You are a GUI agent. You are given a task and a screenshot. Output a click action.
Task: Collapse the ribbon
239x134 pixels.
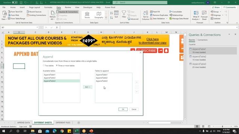[237, 23]
